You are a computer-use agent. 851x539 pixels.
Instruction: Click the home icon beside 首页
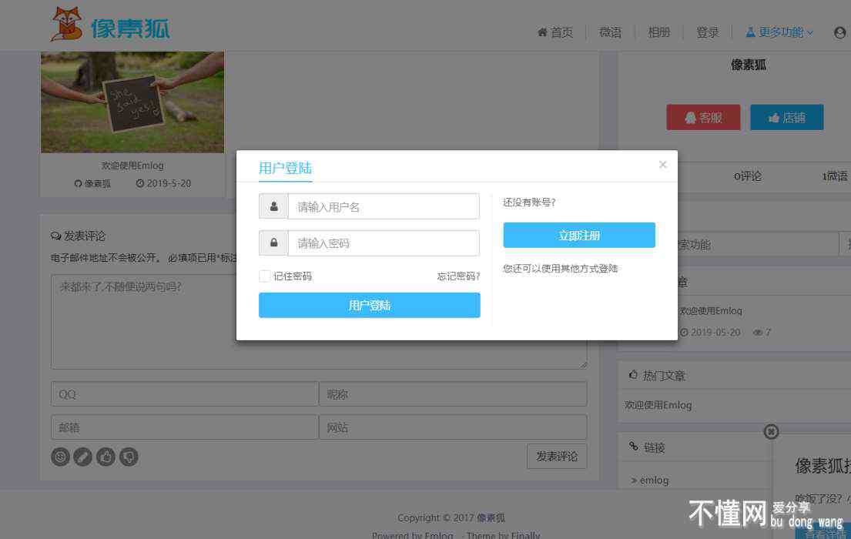coord(542,32)
